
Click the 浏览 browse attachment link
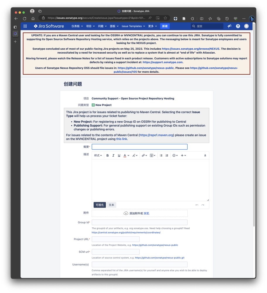pos(146,214)
